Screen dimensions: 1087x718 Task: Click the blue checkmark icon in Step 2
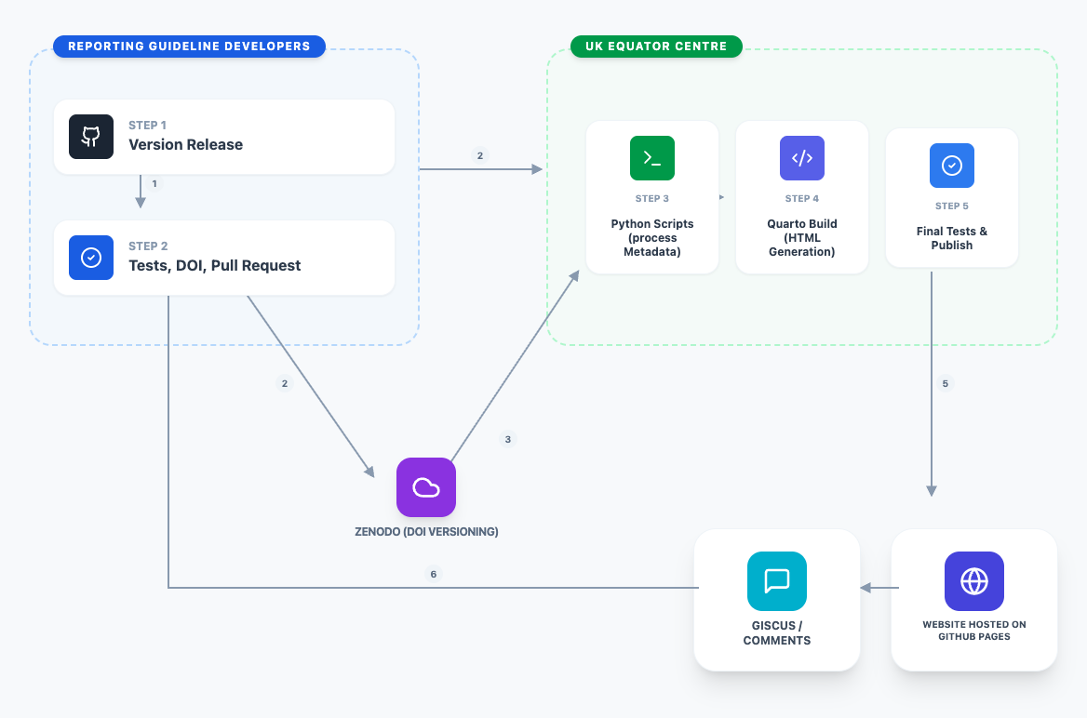tap(91, 258)
